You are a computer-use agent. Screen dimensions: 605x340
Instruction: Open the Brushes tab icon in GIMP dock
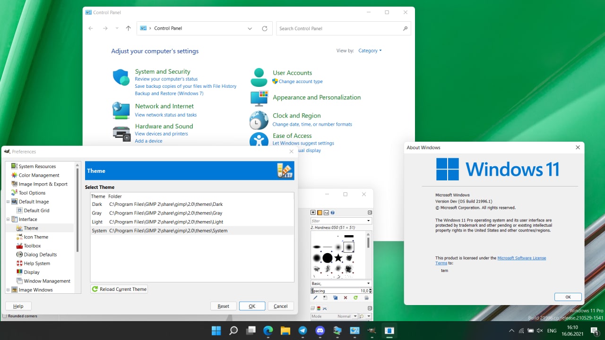tap(313, 213)
